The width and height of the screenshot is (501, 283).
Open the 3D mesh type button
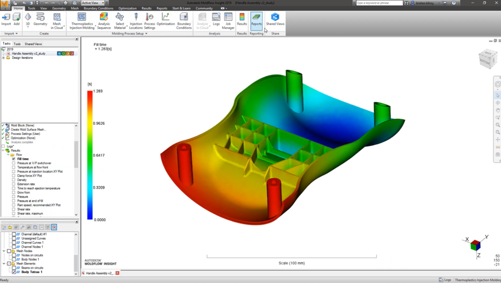coord(28,19)
